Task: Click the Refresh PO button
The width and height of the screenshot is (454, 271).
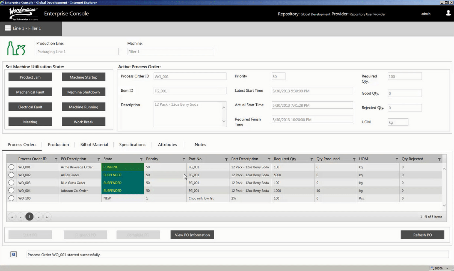Action: coord(422,235)
